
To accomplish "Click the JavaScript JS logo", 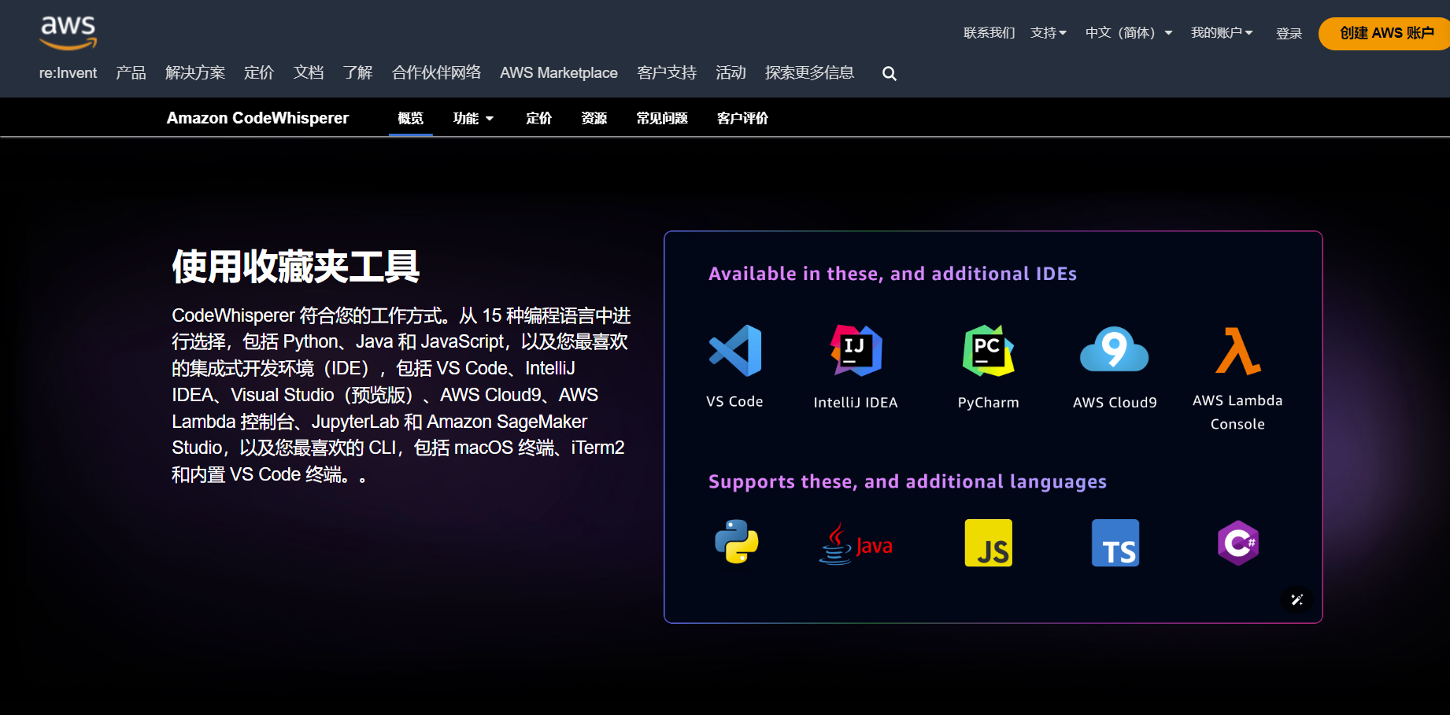I will pos(989,543).
